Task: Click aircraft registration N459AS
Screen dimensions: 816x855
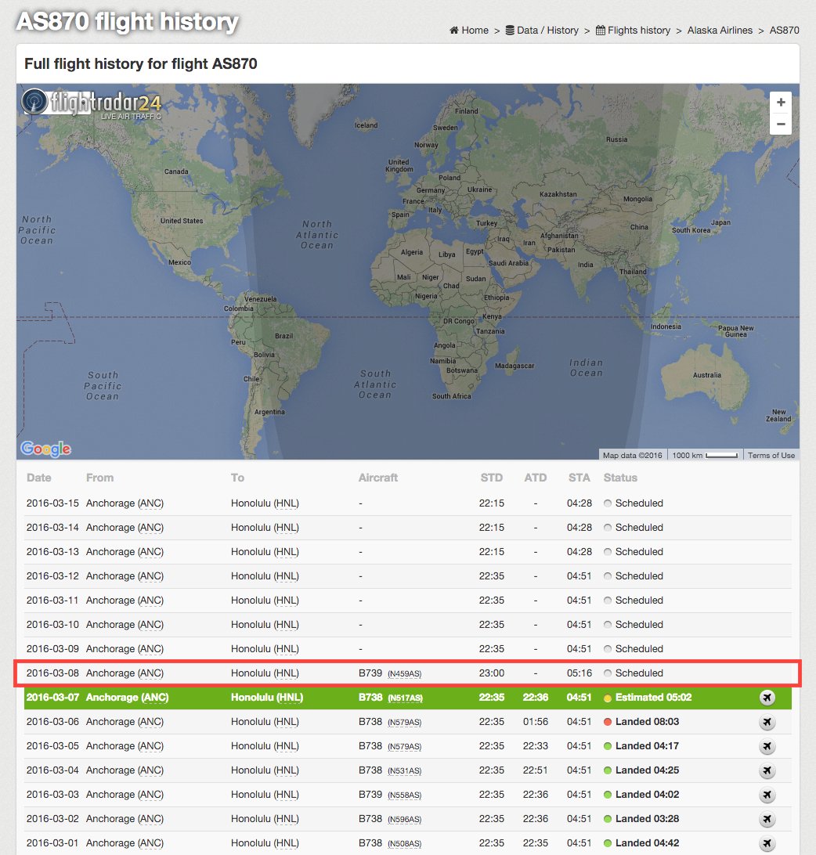Action: click(405, 674)
